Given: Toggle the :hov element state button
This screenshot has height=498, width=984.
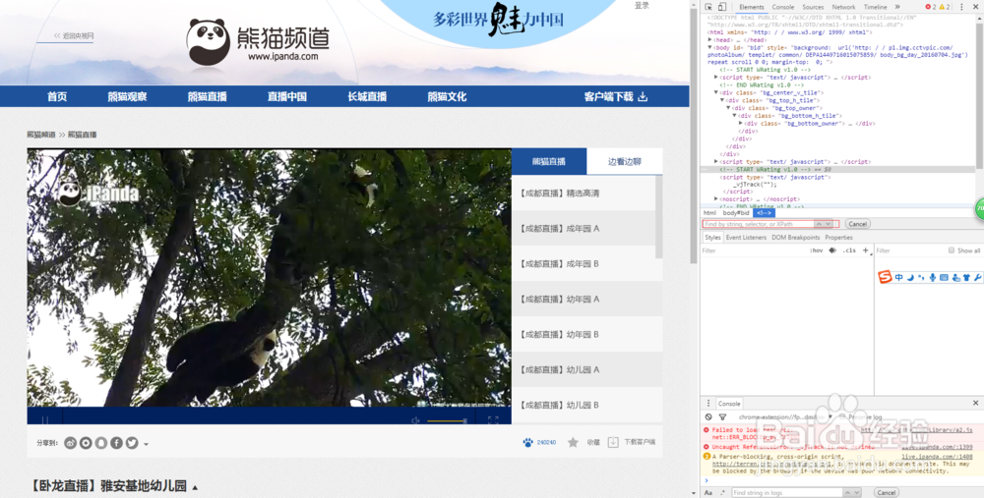Looking at the screenshot, I should [x=817, y=250].
